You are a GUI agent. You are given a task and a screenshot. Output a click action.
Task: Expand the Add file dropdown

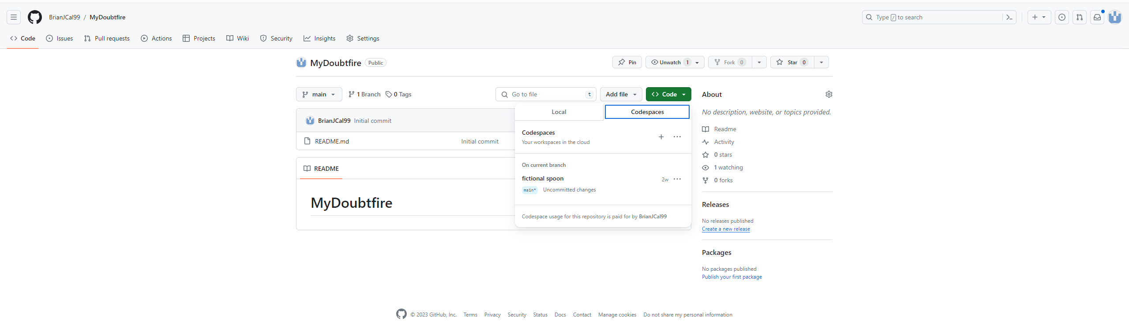point(621,94)
